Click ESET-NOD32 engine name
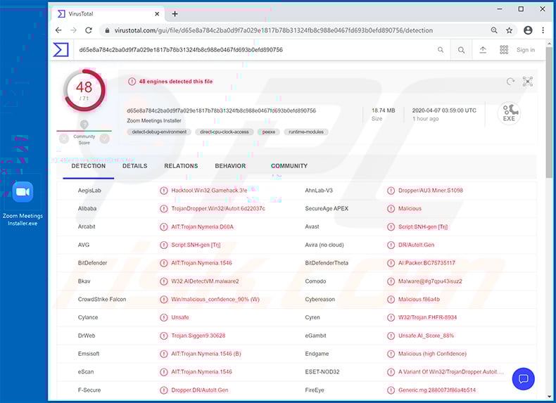The height and width of the screenshot is (403, 556). coord(322,372)
